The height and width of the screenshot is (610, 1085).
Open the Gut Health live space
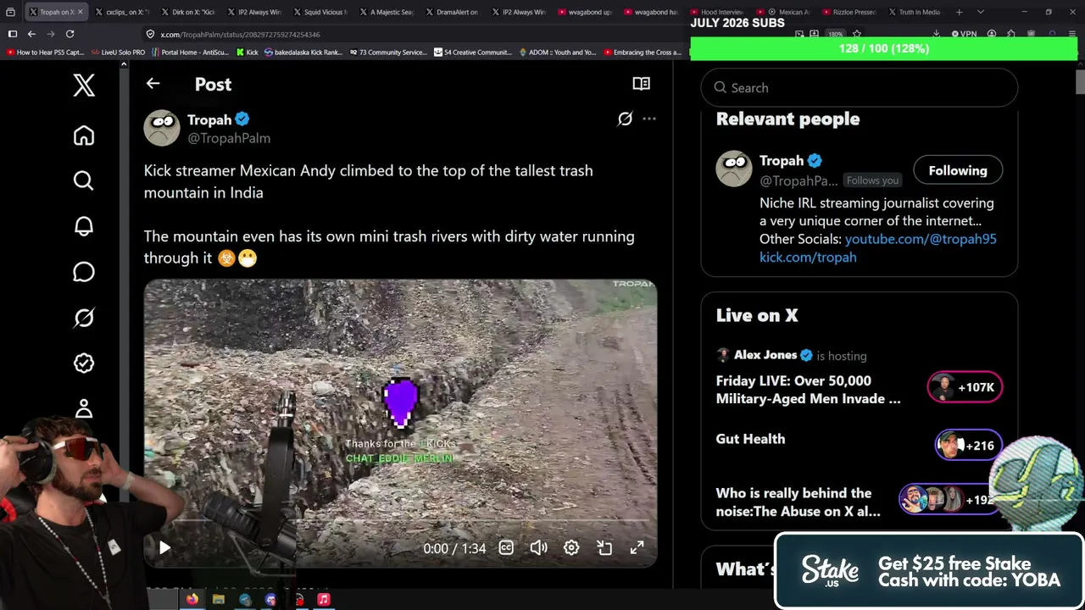pyautogui.click(x=750, y=439)
